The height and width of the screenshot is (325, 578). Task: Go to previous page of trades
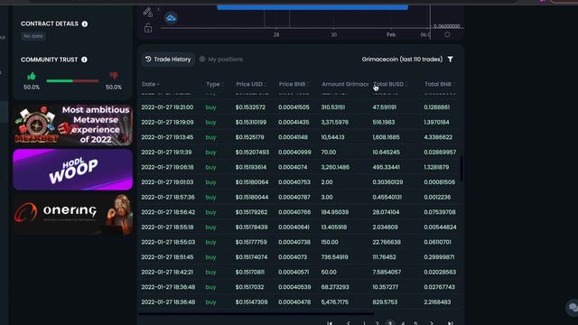tap(349, 323)
